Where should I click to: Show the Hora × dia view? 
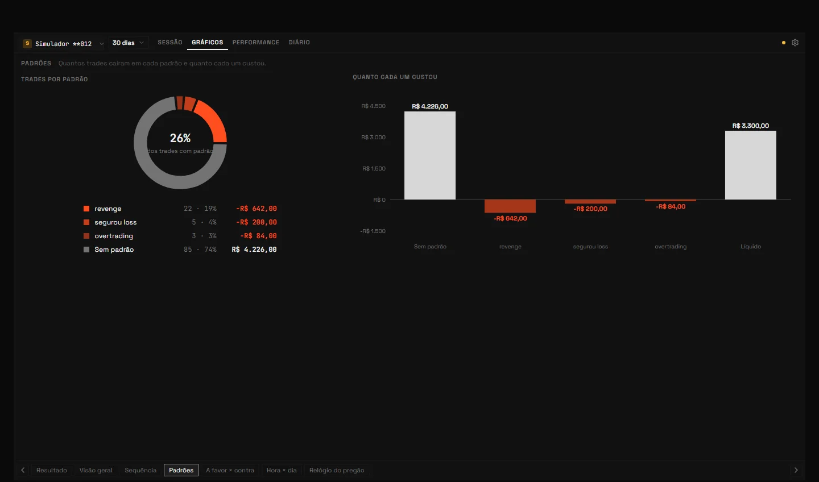282,470
